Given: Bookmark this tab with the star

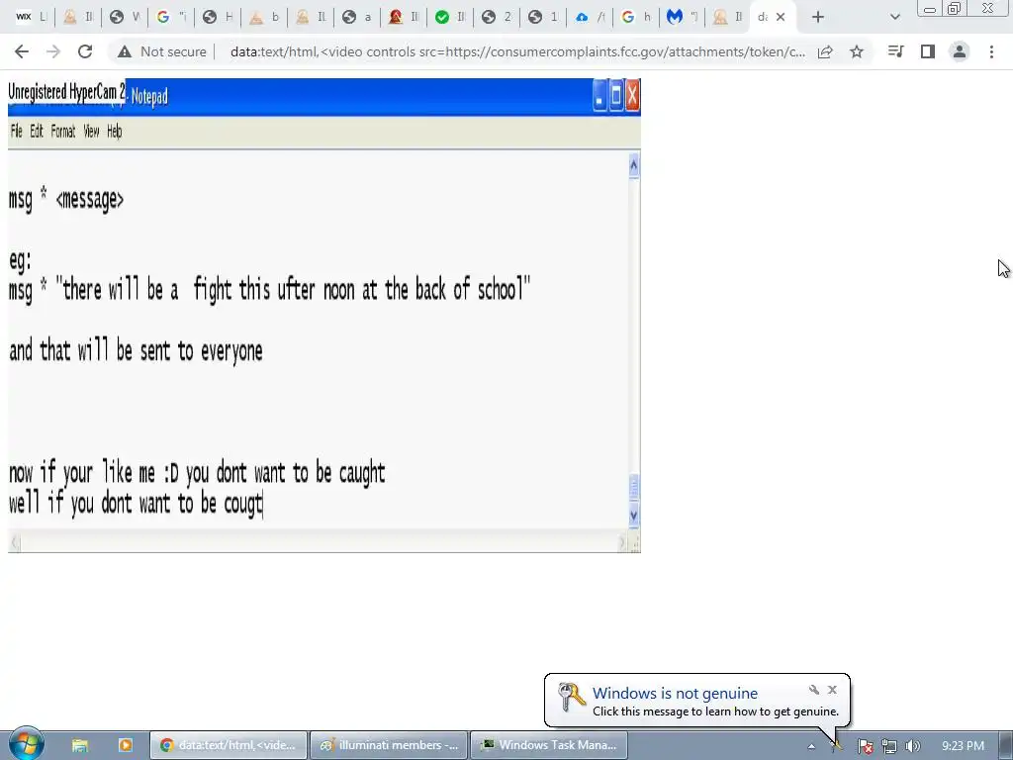Looking at the screenshot, I should click(x=857, y=51).
